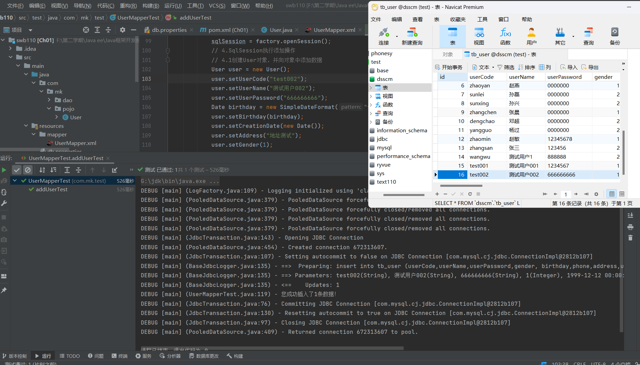This screenshot has height=365, width=640.
Task: Open the 终端 tool window button
Action: (119, 356)
